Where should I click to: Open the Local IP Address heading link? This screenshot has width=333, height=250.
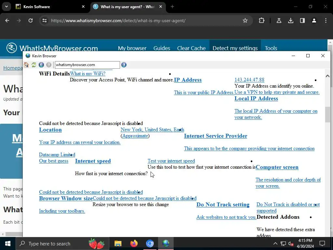(x=256, y=98)
